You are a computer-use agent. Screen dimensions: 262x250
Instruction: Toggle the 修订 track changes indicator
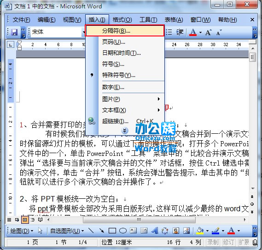tap(228, 242)
